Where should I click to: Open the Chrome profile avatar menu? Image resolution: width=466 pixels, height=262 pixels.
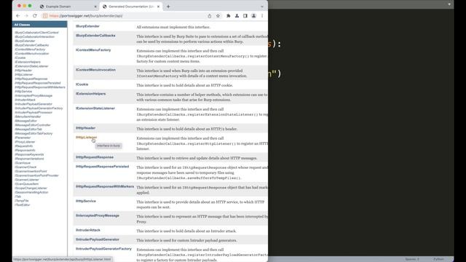click(253, 16)
